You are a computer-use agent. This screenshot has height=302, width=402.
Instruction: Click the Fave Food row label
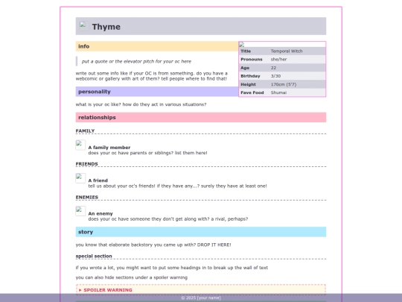[x=252, y=92]
